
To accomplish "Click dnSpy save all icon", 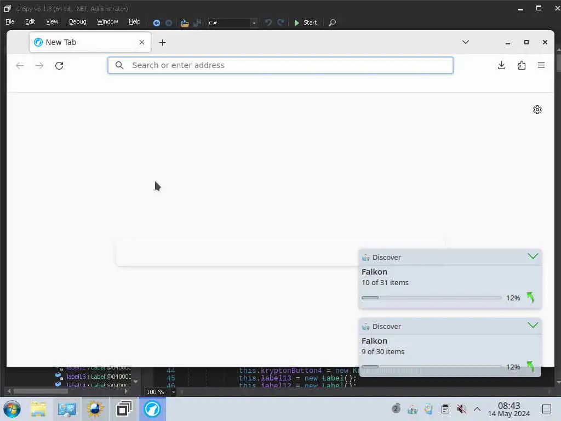I will tap(197, 23).
